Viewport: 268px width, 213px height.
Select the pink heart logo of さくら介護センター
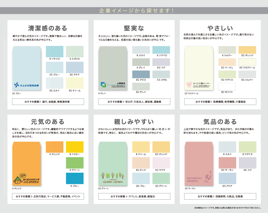pos(189,84)
